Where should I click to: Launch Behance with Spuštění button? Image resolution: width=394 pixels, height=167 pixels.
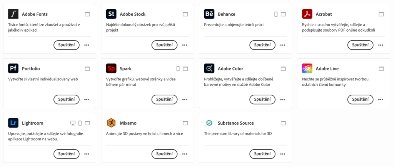point(262,45)
